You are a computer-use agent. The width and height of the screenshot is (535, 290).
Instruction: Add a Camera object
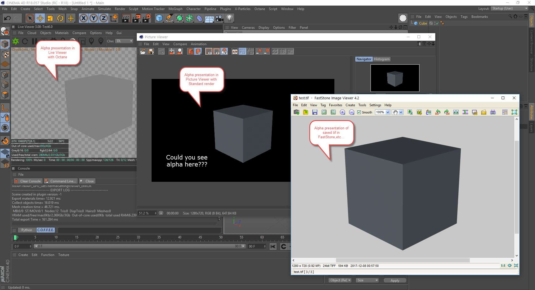point(219,18)
